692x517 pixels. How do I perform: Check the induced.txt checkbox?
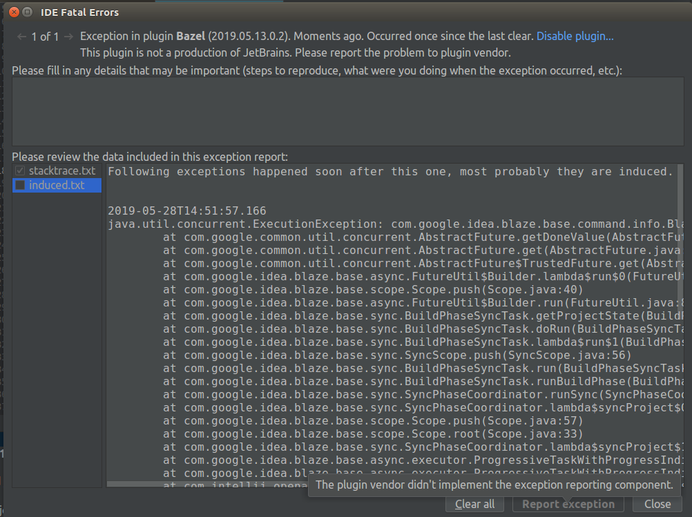[20, 185]
